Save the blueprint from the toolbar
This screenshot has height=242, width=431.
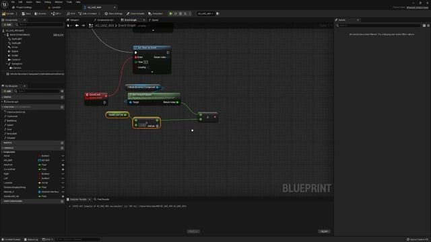[26, 13]
